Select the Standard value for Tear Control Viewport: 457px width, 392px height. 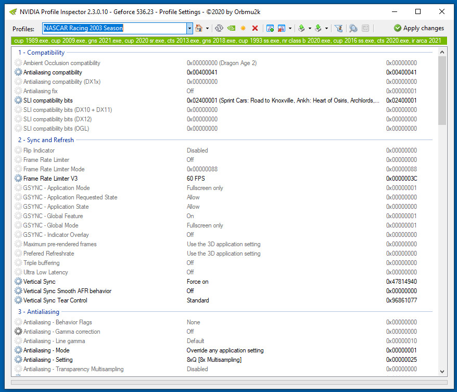(x=198, y=300)
